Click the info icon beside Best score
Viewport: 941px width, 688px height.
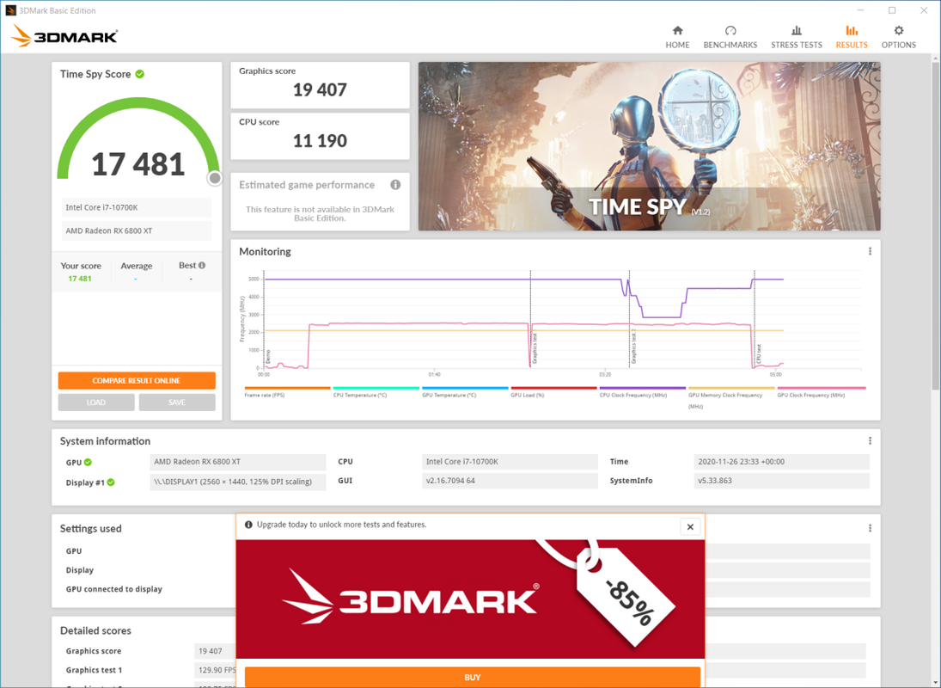tap(202, 266)
